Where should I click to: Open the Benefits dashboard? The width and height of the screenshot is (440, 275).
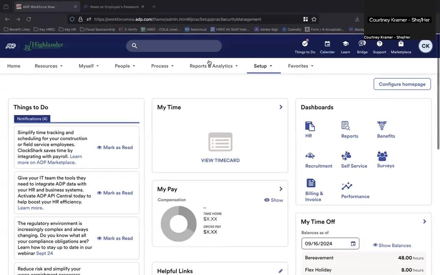click(x=386, y=129)
